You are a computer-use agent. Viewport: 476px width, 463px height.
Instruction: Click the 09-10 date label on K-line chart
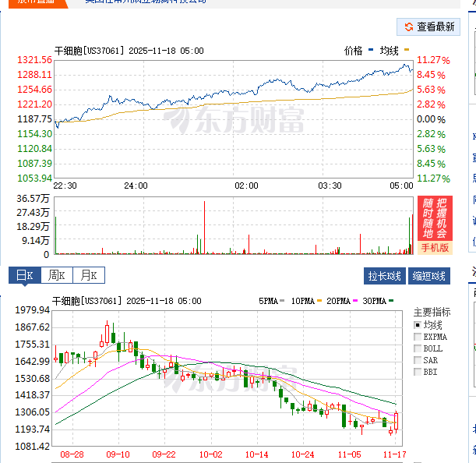[x=118, y=454]
